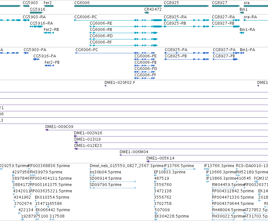This screenshot has width=268, height=221.
Task: Select protein CG6006-PB feature
Action: pos(145,66)
